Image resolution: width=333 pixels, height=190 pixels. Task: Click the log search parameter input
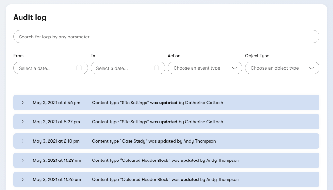click(166, 37)
